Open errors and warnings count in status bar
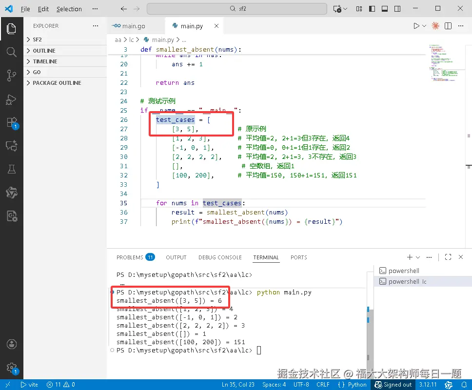This screenshot has height=390, width=472. (x=61, y=385)
